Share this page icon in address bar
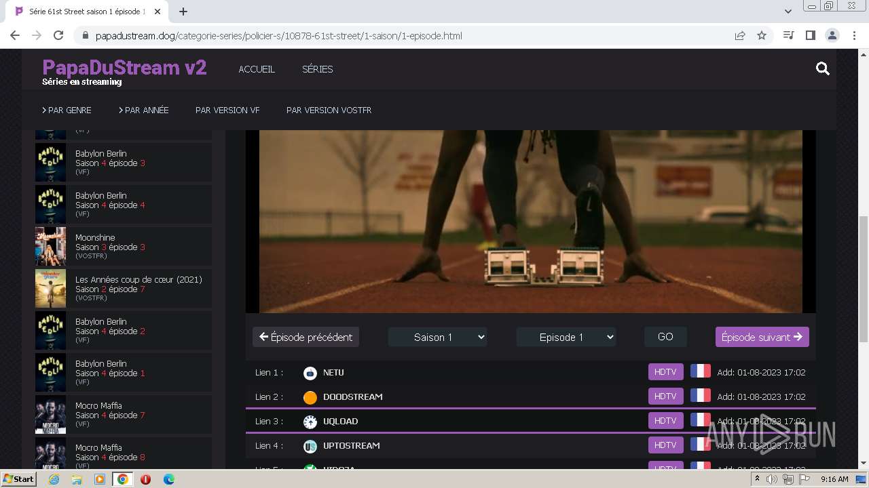The image size is (869, 488). [740, 35]
